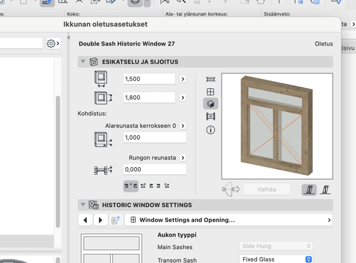Click the 3D window preview image

277,126
